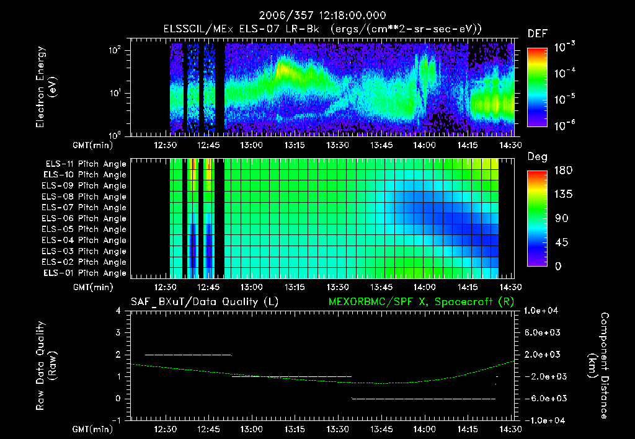Click the DEF color scale bar

tap(537, 87)
